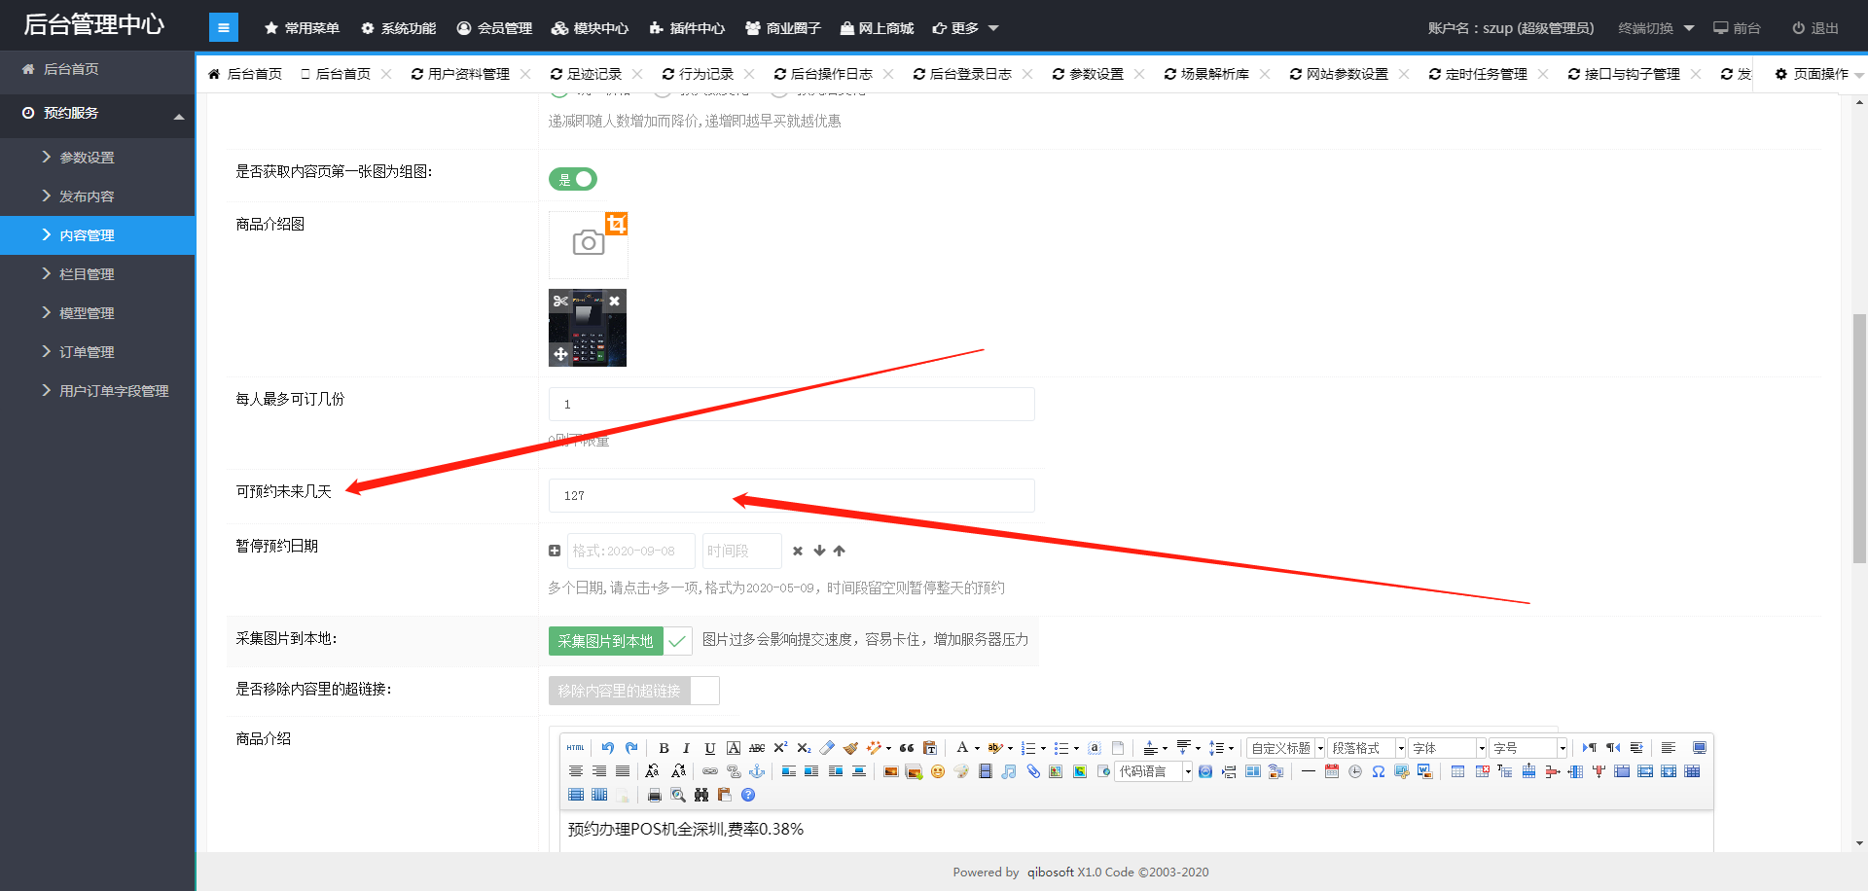Image resolution: width=1868 pixels, height=891 pixels.
Task: Click the emoticon smiley icon in editor
Action: tap(938, 771)
